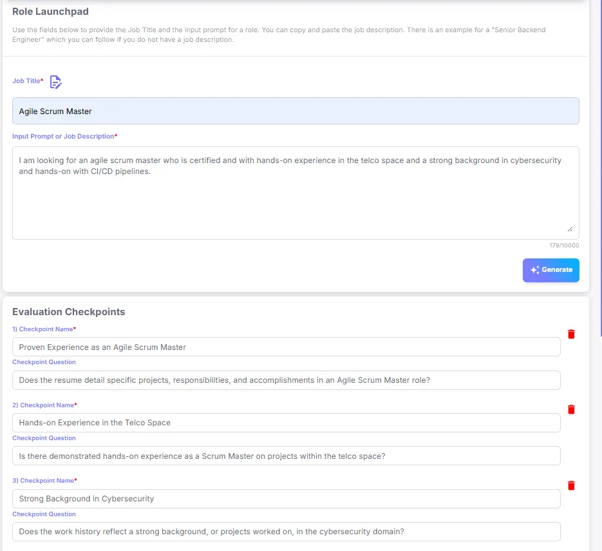The image size is (602, 551).
Task: Focus the Strong Background in Cybersecurity name field
Action: [286, 498]
